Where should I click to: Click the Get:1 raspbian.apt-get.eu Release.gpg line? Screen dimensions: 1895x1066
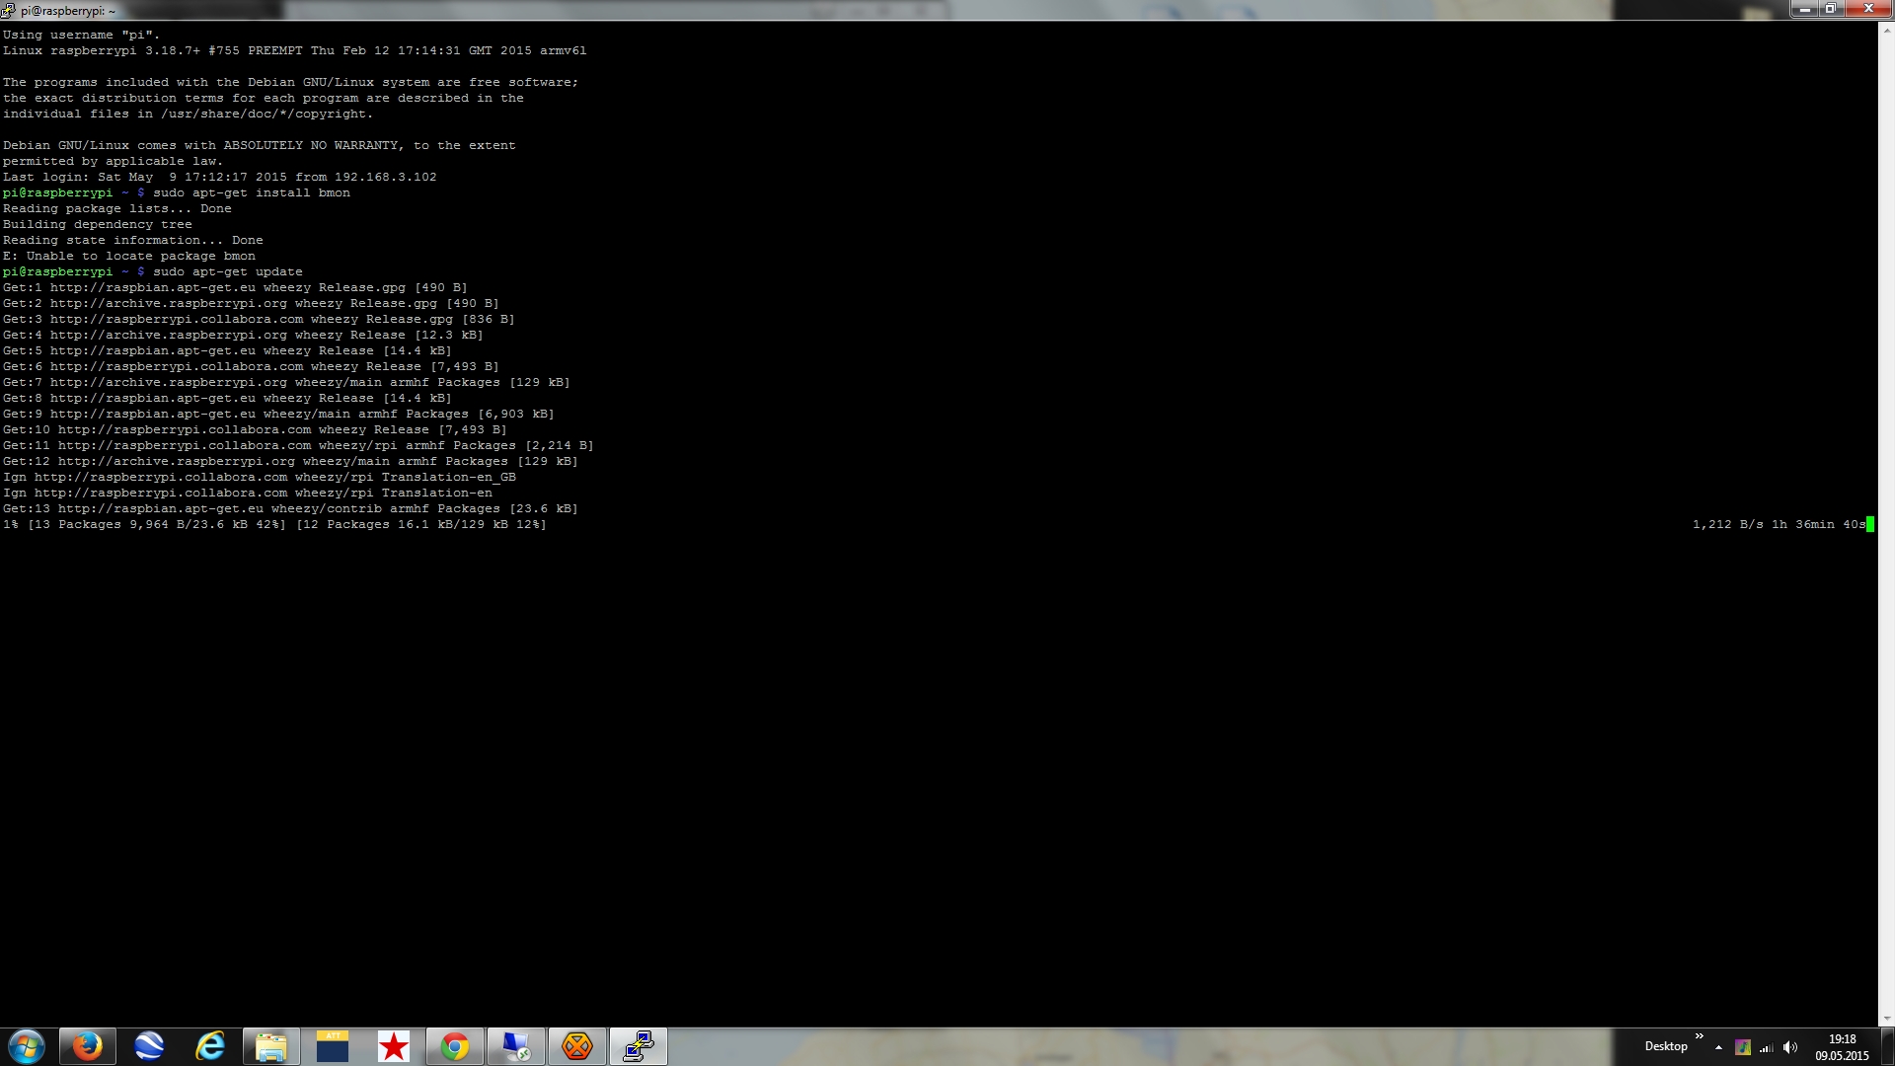point(235,287)
